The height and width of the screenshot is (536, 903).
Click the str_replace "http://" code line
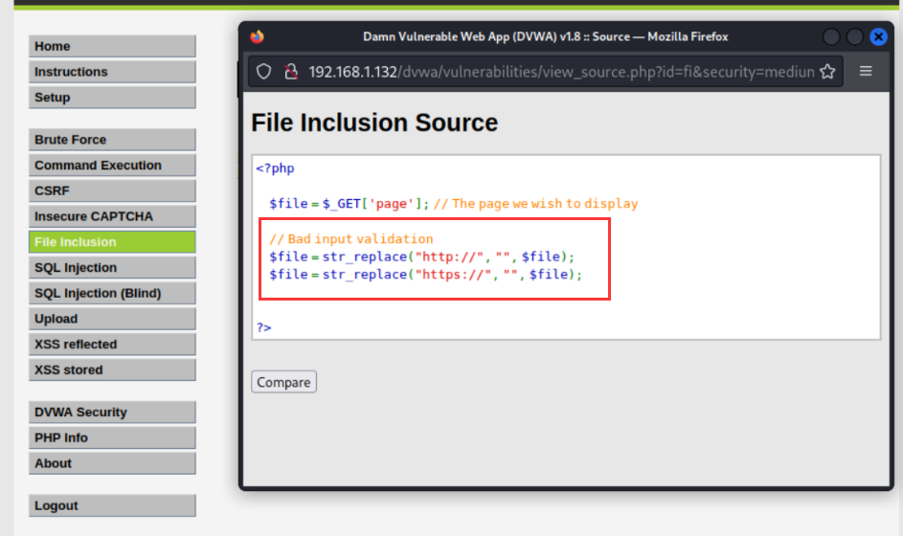point(421,257)
